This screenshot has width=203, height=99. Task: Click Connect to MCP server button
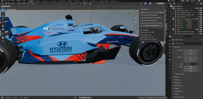click(152, 26)
